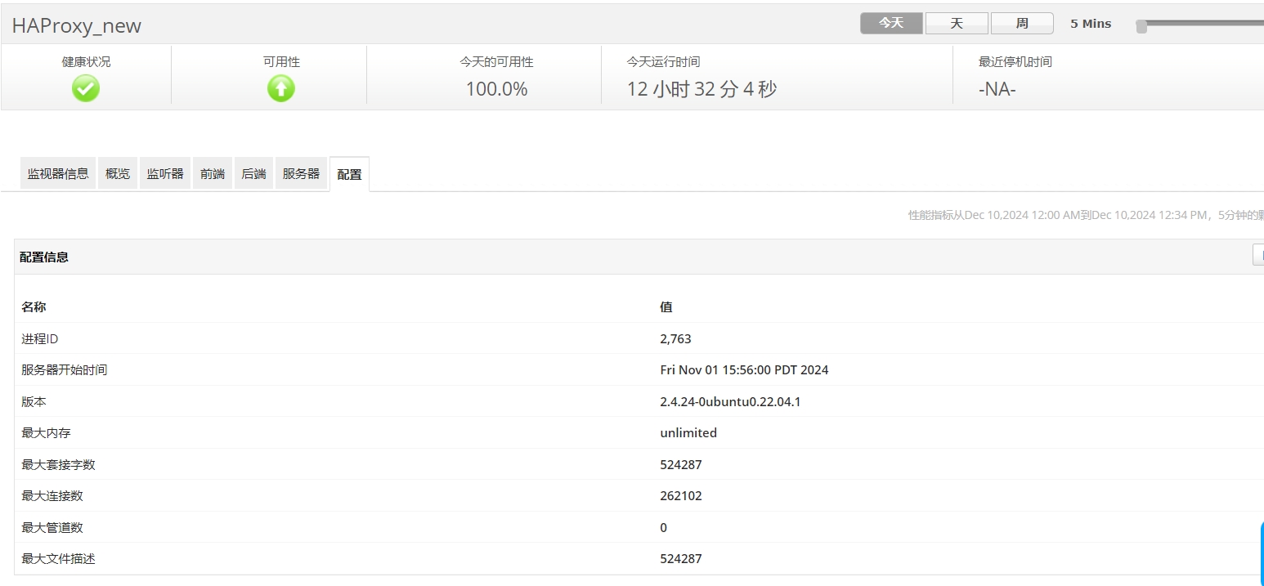Click the 进程ID row value 2,763

pos(675,338)
